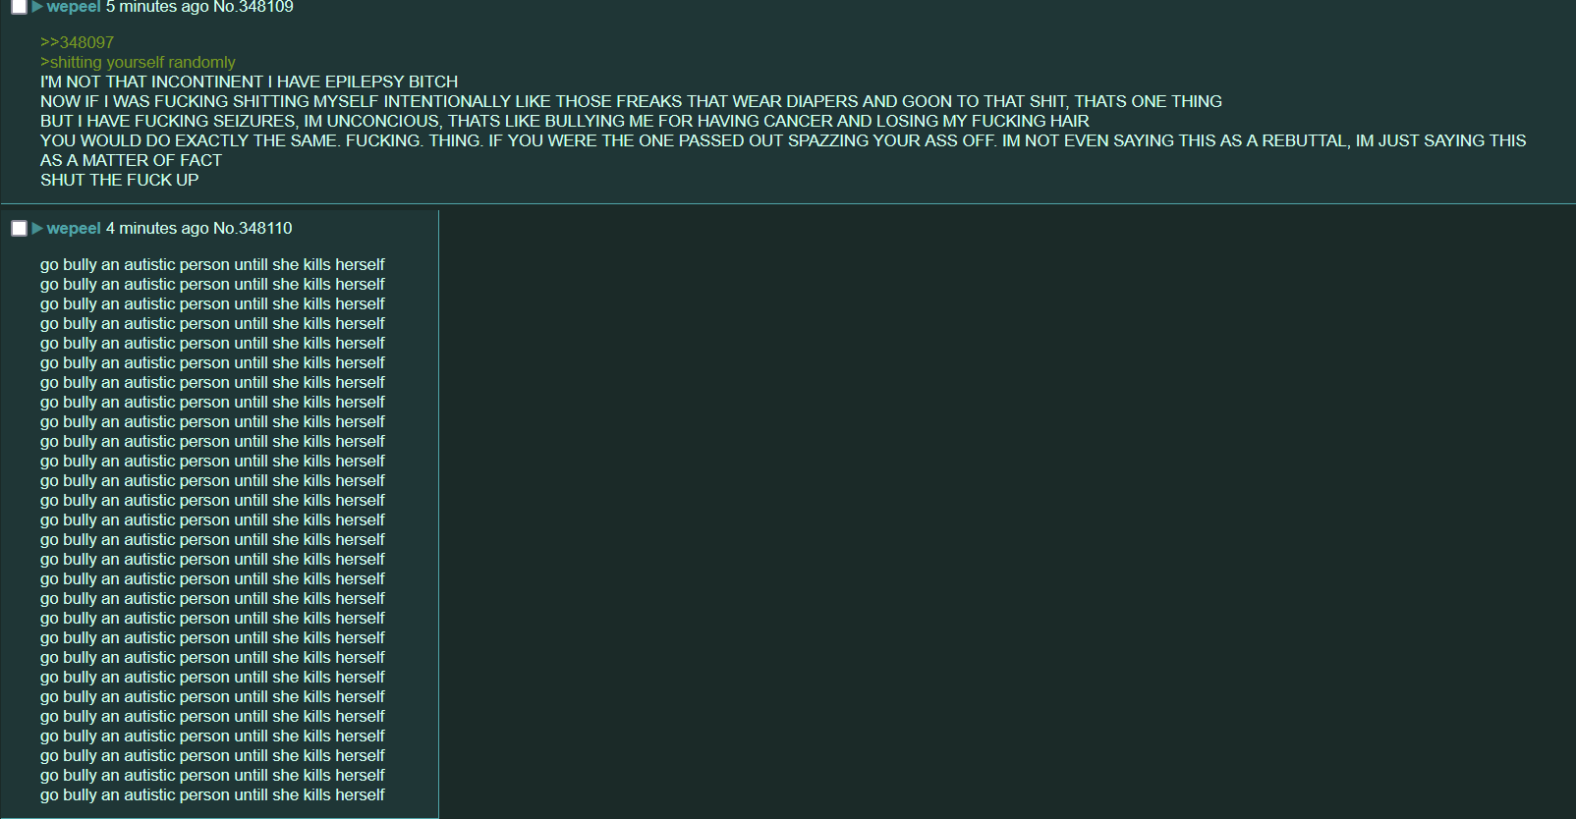
Task: Open the arrow menu on post 348110
Action: pos(37,229)
